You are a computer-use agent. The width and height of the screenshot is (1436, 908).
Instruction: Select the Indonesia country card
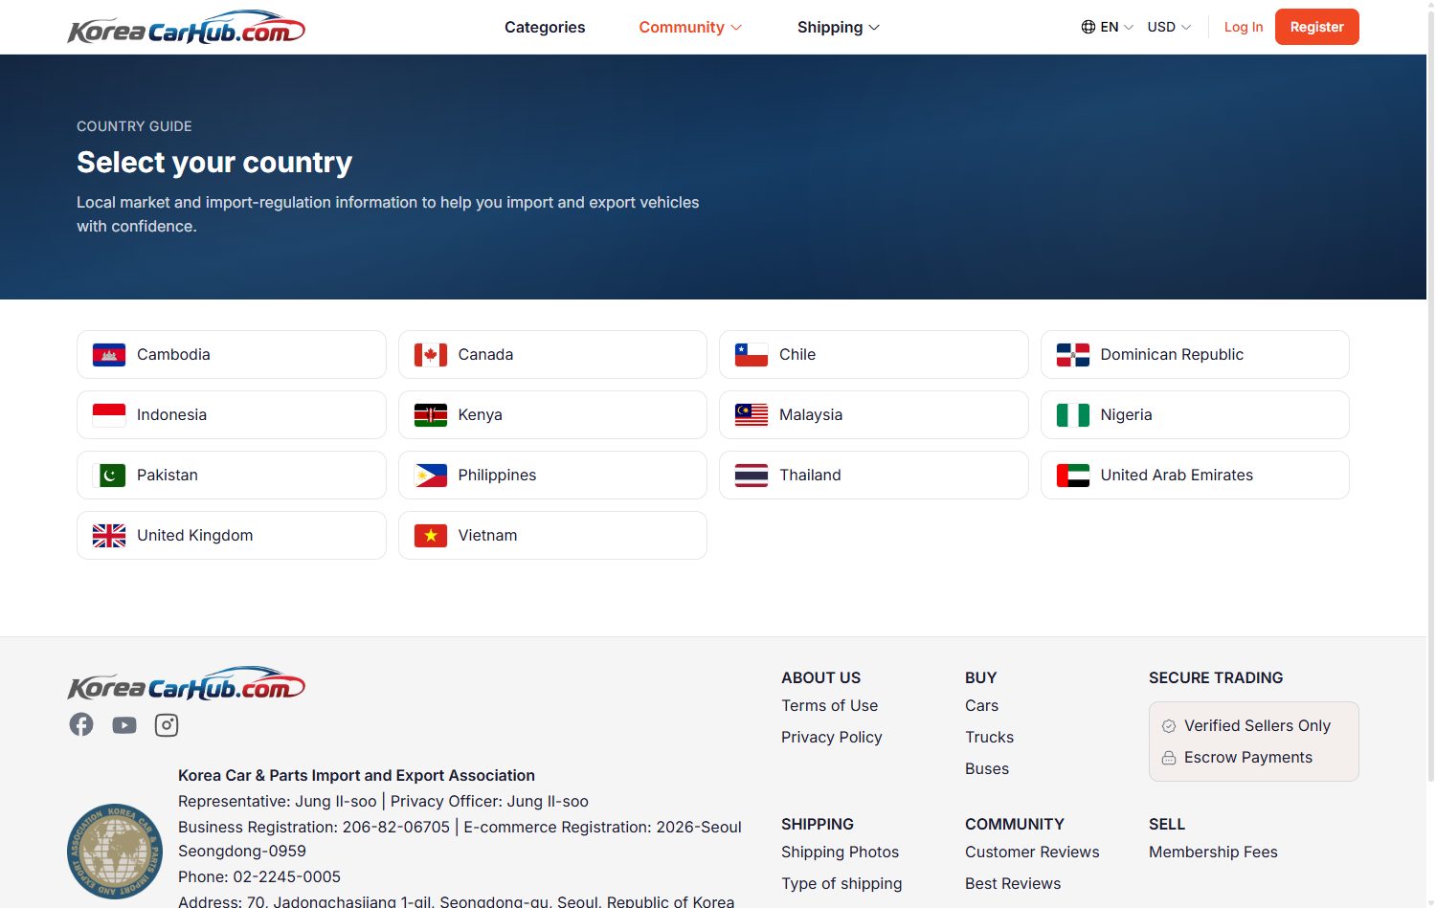point(232,415)
